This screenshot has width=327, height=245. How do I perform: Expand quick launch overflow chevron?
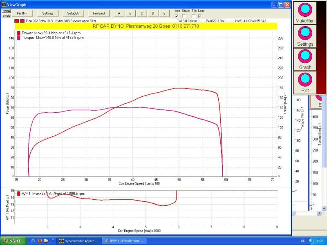[53, 240]
